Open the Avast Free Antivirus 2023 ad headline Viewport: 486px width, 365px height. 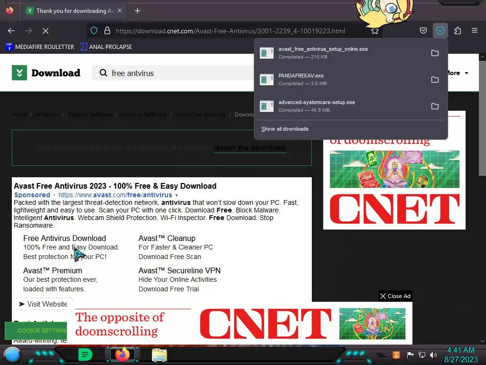pyautogui.click(x=115, y=186)
